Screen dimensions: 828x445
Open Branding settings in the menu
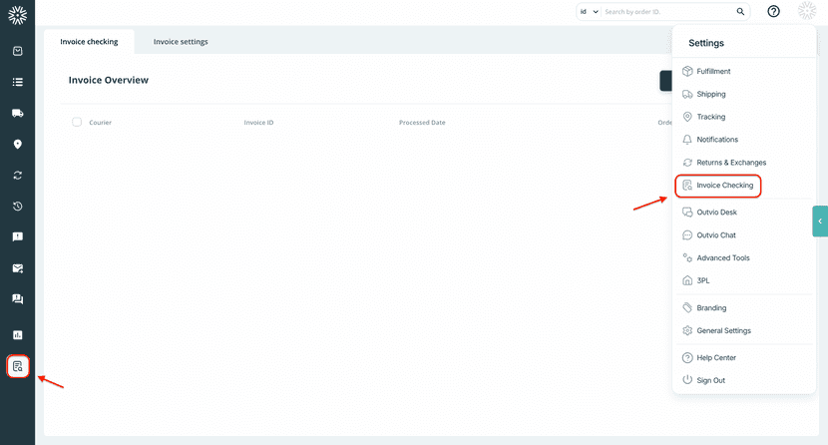coord(711,308)
